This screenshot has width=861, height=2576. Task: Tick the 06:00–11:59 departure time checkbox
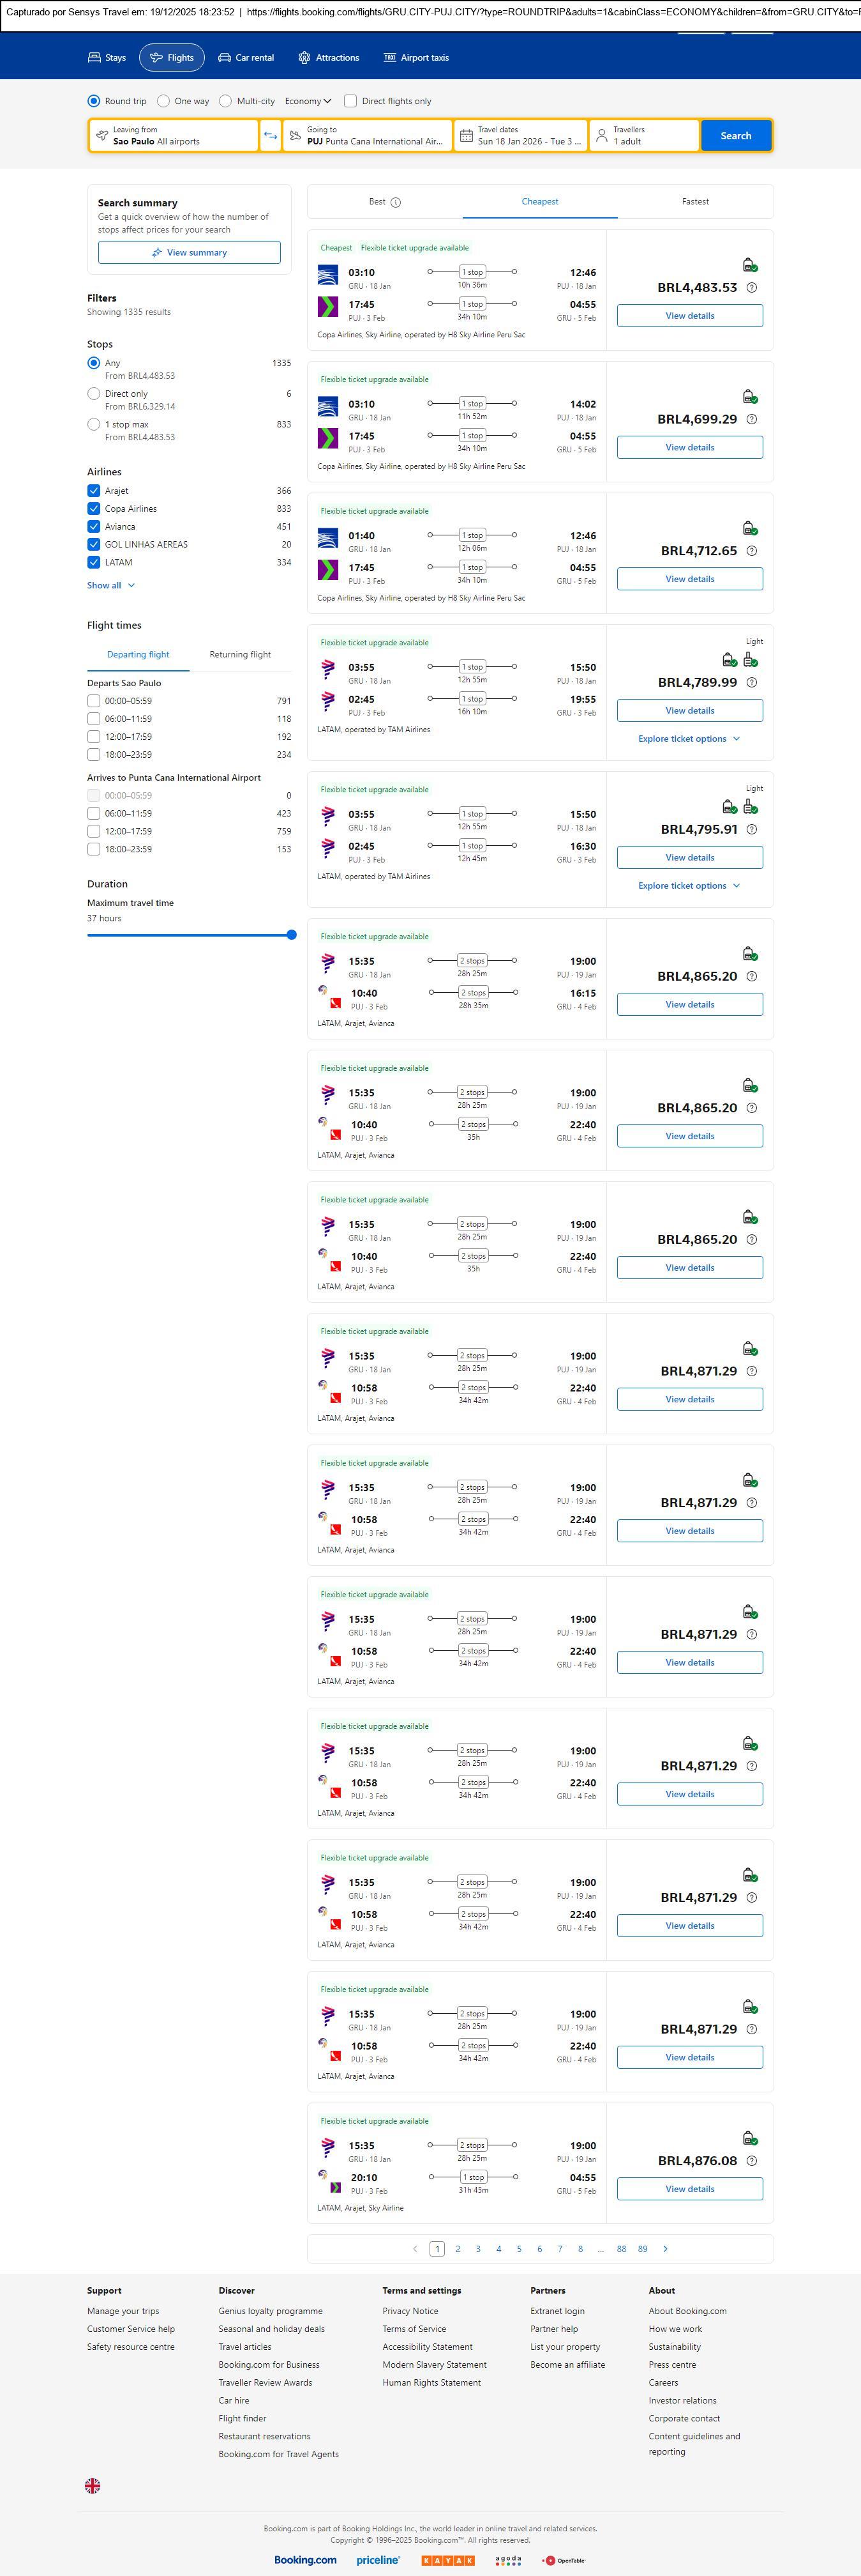94,719
